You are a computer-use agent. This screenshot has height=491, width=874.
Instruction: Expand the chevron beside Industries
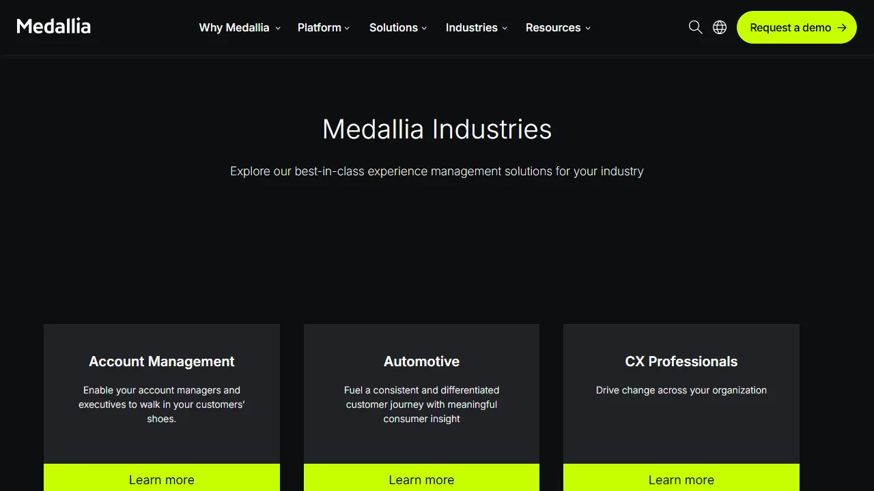pos(505,29)
